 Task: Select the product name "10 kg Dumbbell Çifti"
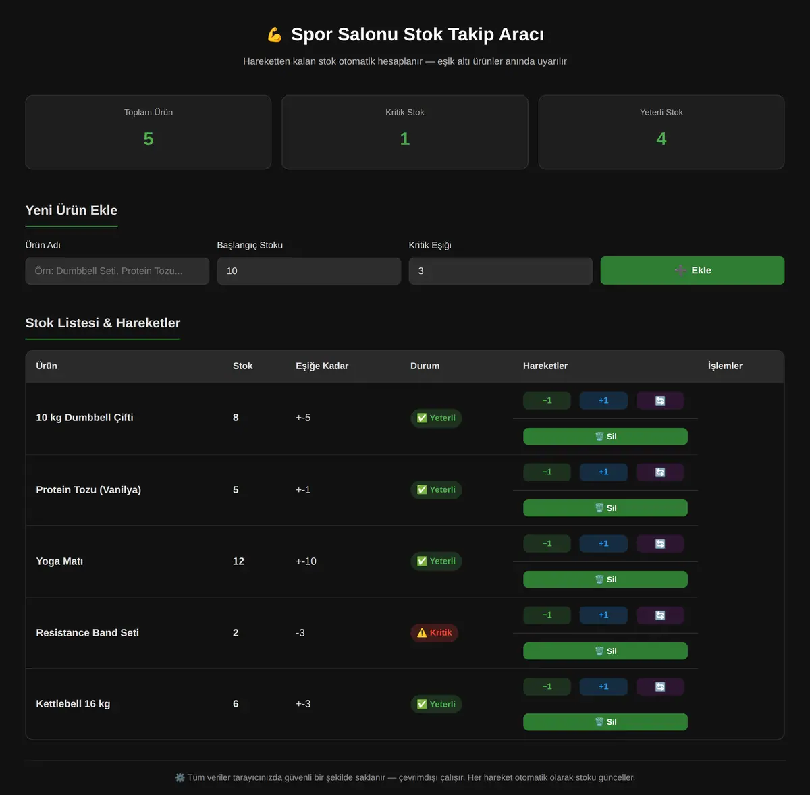coord(85,418)
